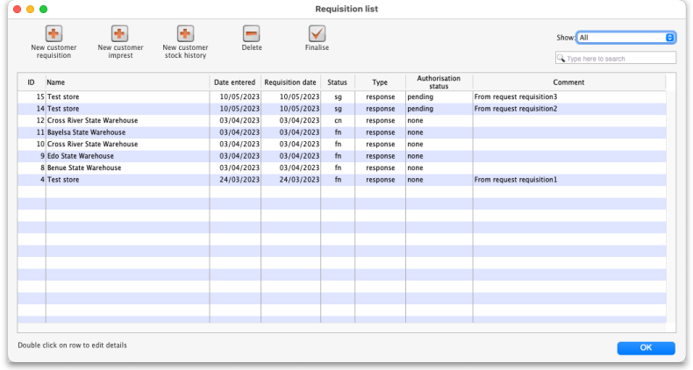The width and height of the screenshot is (693, 370).
Task: Sort by Comment column header
Action: [568, 82]
